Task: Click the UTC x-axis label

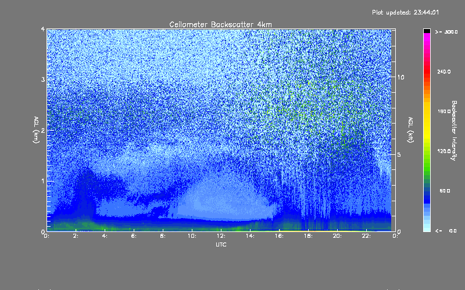Action: [221, 244]
